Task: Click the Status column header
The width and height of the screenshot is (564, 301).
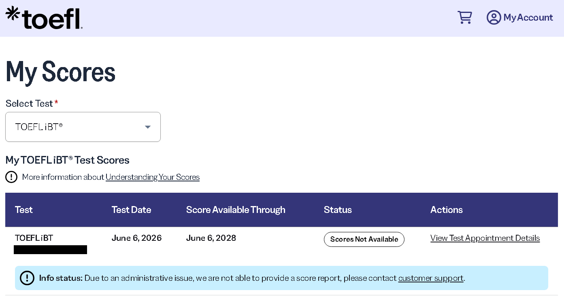Action: pos(338,210)
